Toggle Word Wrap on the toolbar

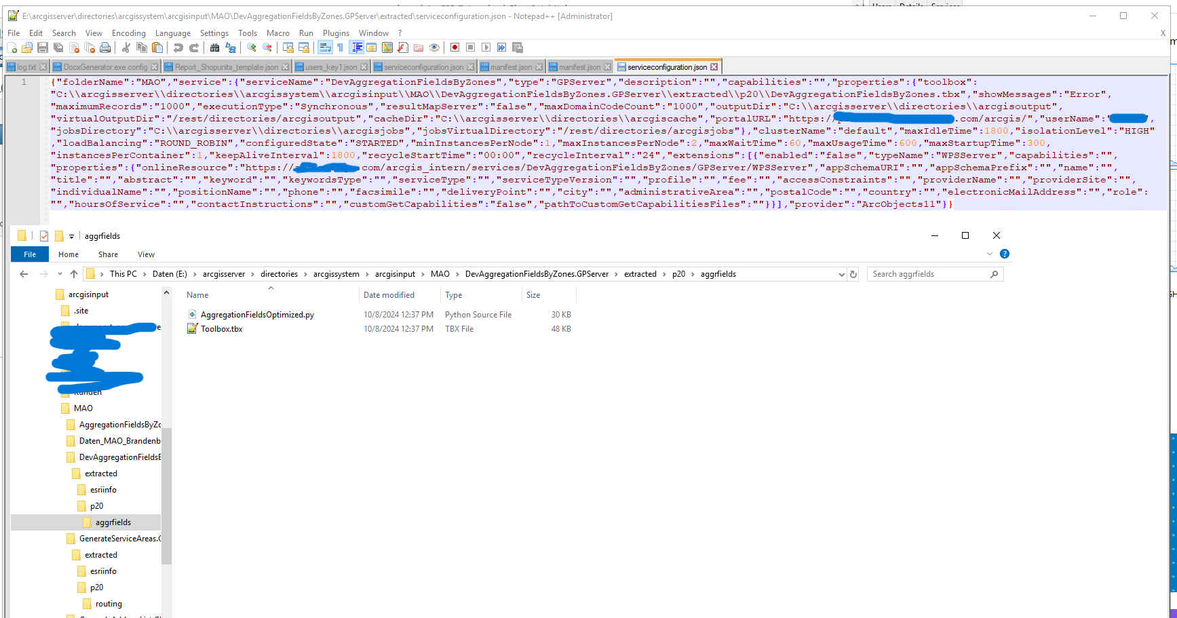click(326, 47)
